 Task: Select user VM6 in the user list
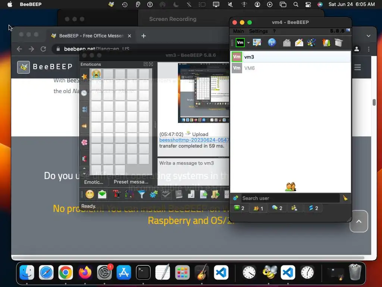coord(291,68)
